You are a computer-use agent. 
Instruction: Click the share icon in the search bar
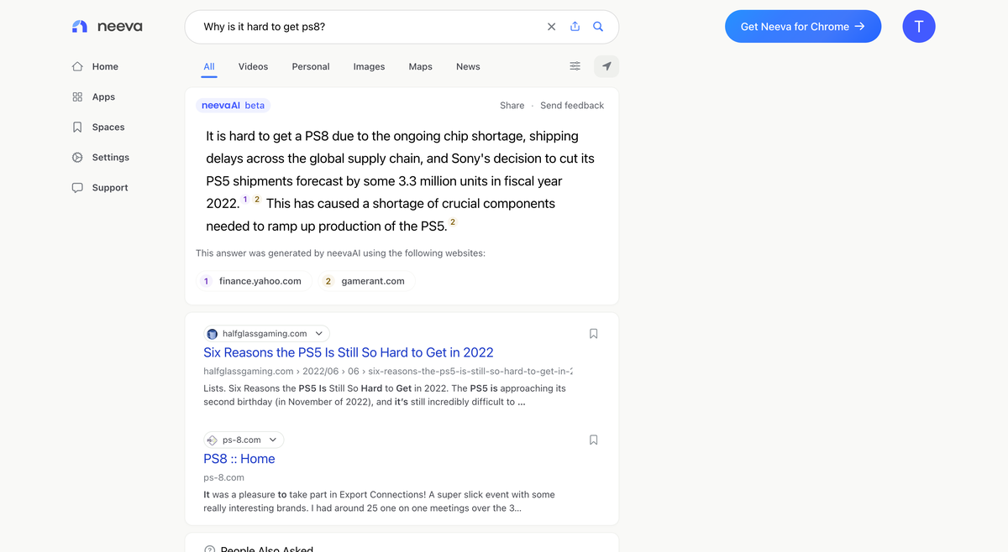(575, 27)
